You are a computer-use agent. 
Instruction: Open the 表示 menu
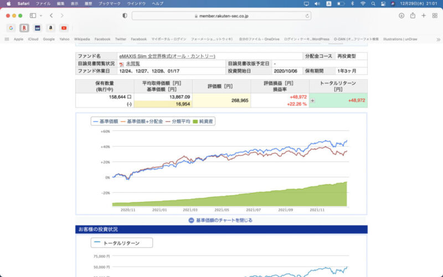coord(74,4)
